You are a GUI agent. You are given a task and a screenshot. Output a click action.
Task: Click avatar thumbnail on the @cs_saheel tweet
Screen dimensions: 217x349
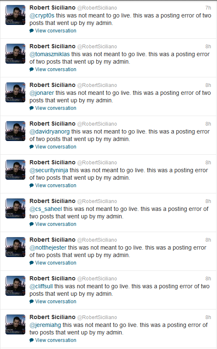tap(15, 208)
